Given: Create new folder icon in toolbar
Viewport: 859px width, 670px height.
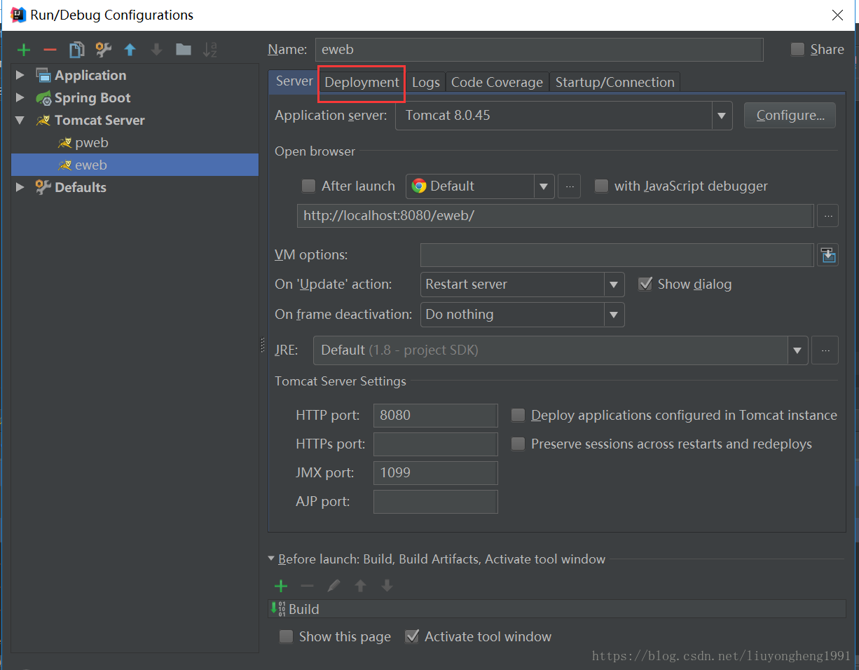Looking at the screenshot, I should pos(184,50).
